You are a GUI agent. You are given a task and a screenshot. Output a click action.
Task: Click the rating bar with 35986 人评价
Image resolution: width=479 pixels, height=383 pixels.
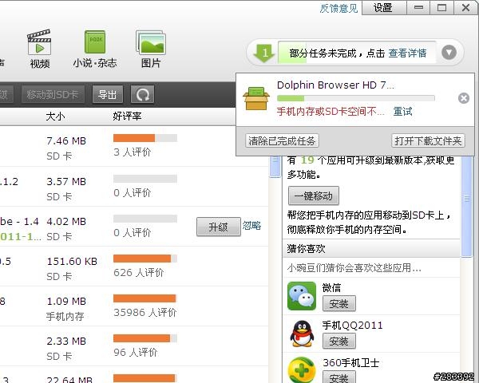145,298
